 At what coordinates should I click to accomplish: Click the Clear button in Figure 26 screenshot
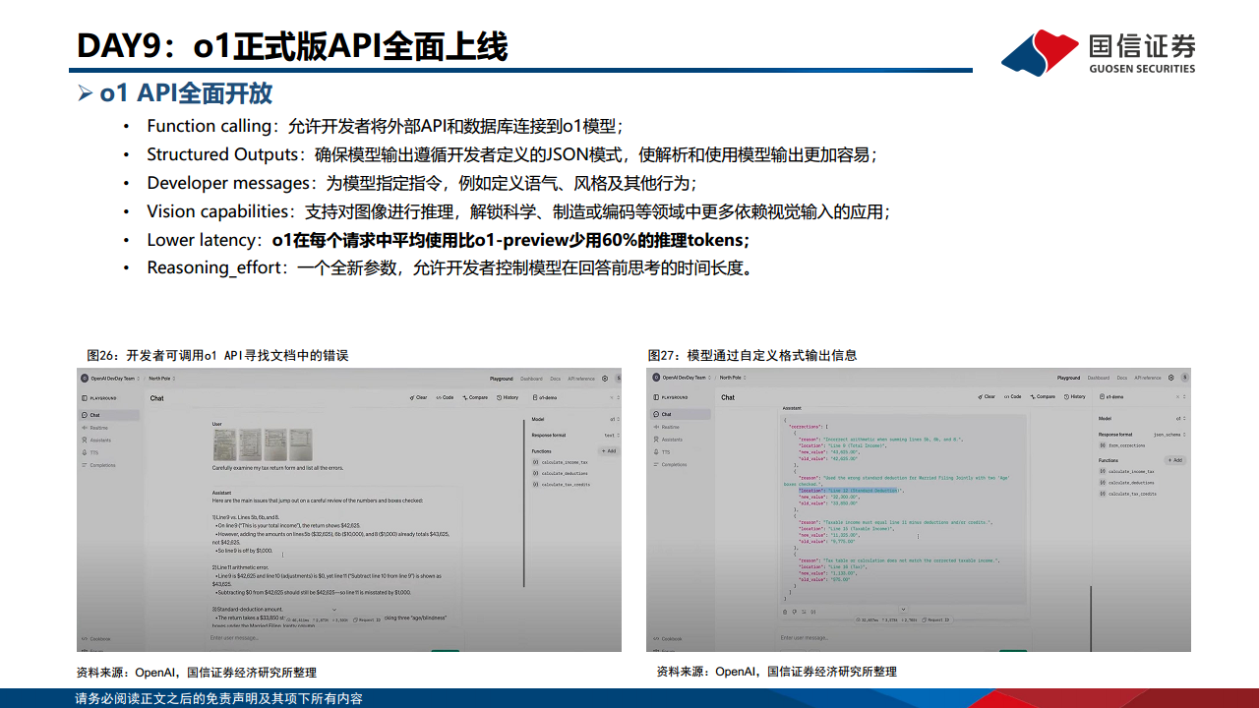(x=418, y=397)
